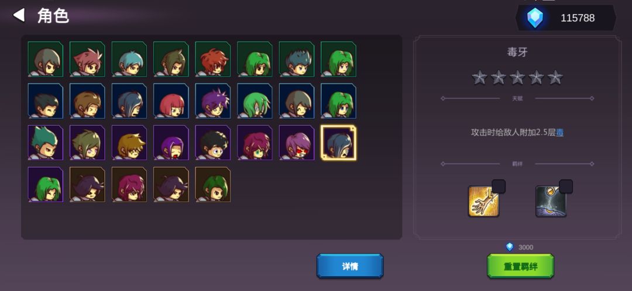
Task: Choose the teal spiky-haired purple-frame character
Action: (x=45, y=143)
